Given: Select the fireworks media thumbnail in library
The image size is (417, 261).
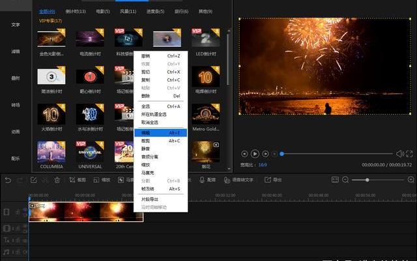Looking at the screenshot, I should (206, 152).
